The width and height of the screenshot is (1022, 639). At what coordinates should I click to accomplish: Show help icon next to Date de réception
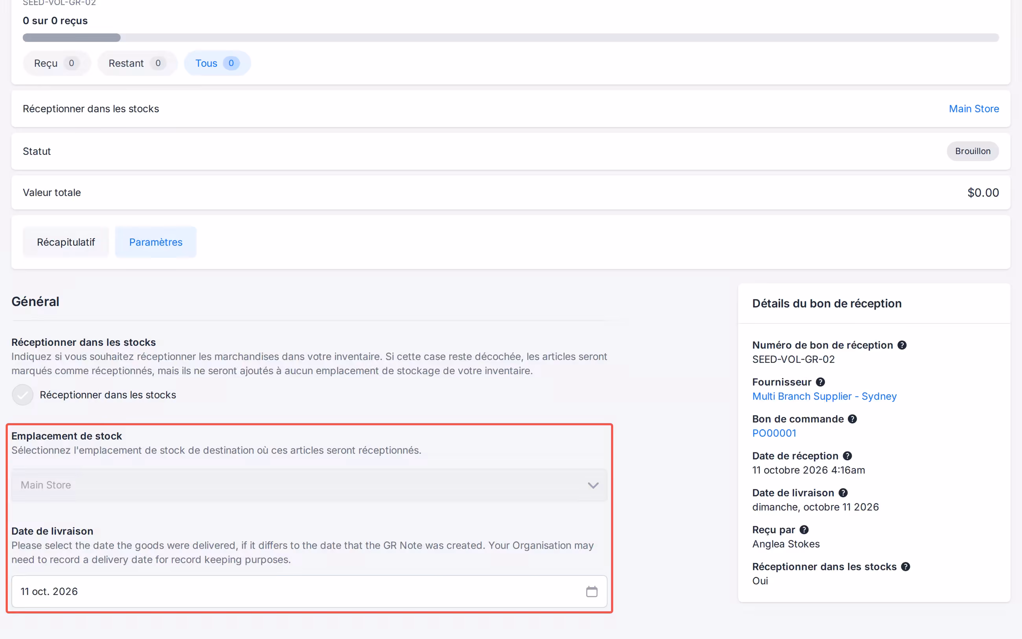coord(847,456)
